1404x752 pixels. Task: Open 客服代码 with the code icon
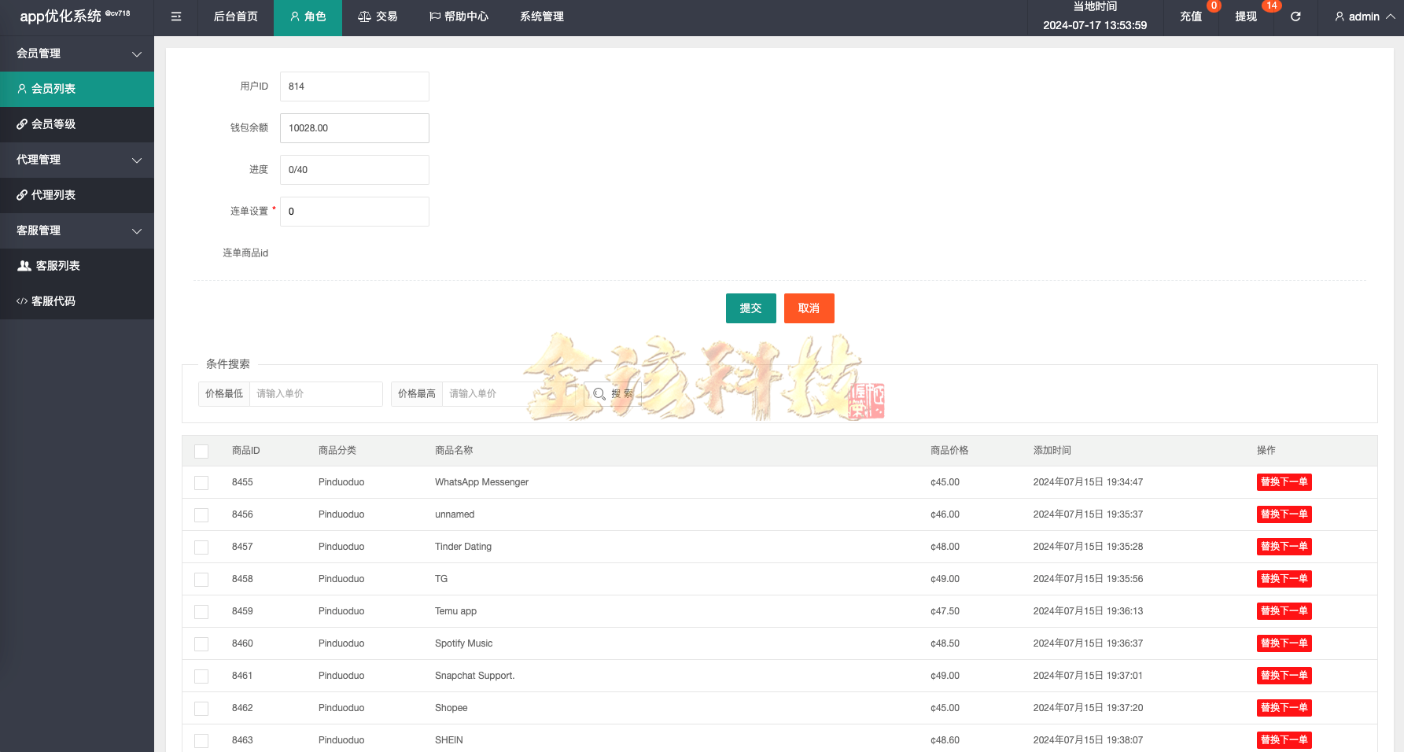52,300
